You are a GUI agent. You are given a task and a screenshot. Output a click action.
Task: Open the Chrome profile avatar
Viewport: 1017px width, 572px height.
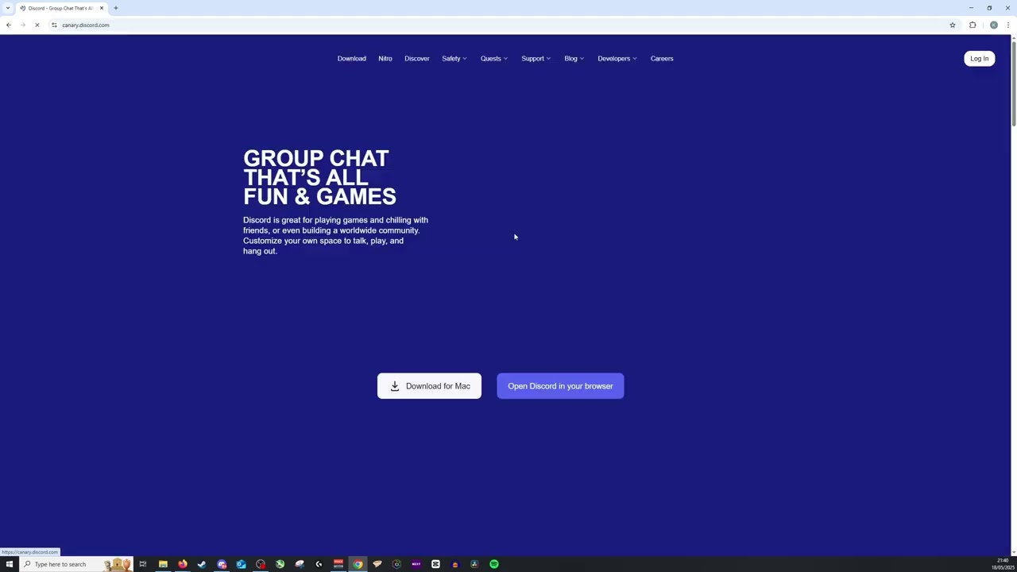993,25
